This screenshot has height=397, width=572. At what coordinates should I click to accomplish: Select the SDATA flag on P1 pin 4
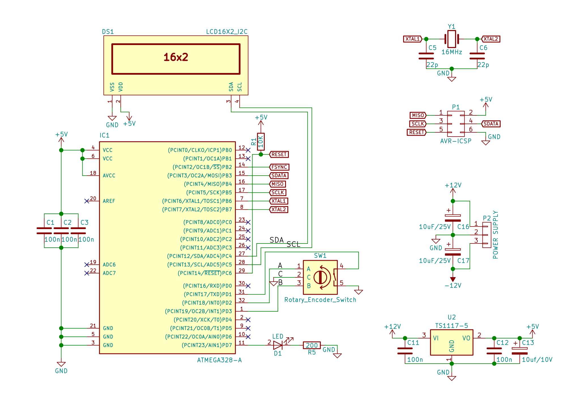[491, 124]
